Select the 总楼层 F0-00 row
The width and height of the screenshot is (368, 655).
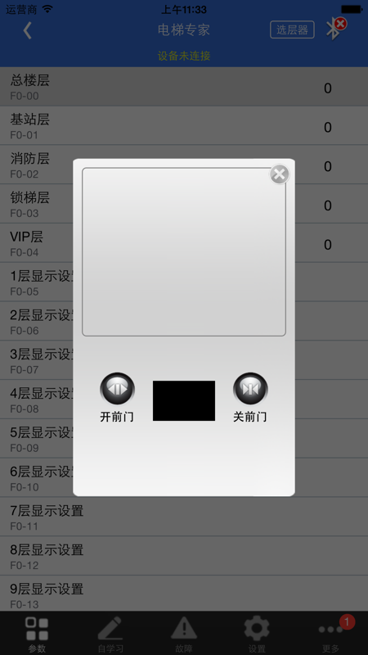coord(184,87)
